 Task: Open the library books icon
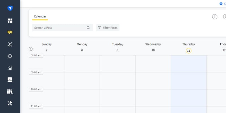10,92
